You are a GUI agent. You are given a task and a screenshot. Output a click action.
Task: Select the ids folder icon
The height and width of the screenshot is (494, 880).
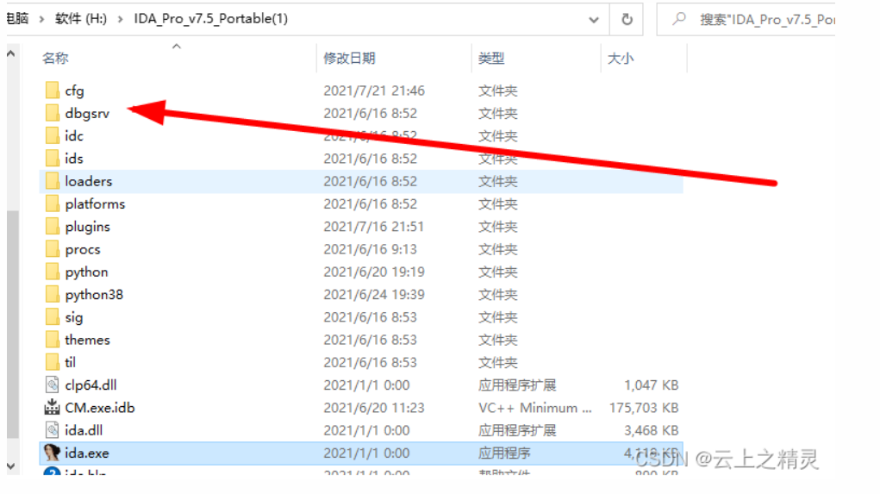(x=53, y=159)
